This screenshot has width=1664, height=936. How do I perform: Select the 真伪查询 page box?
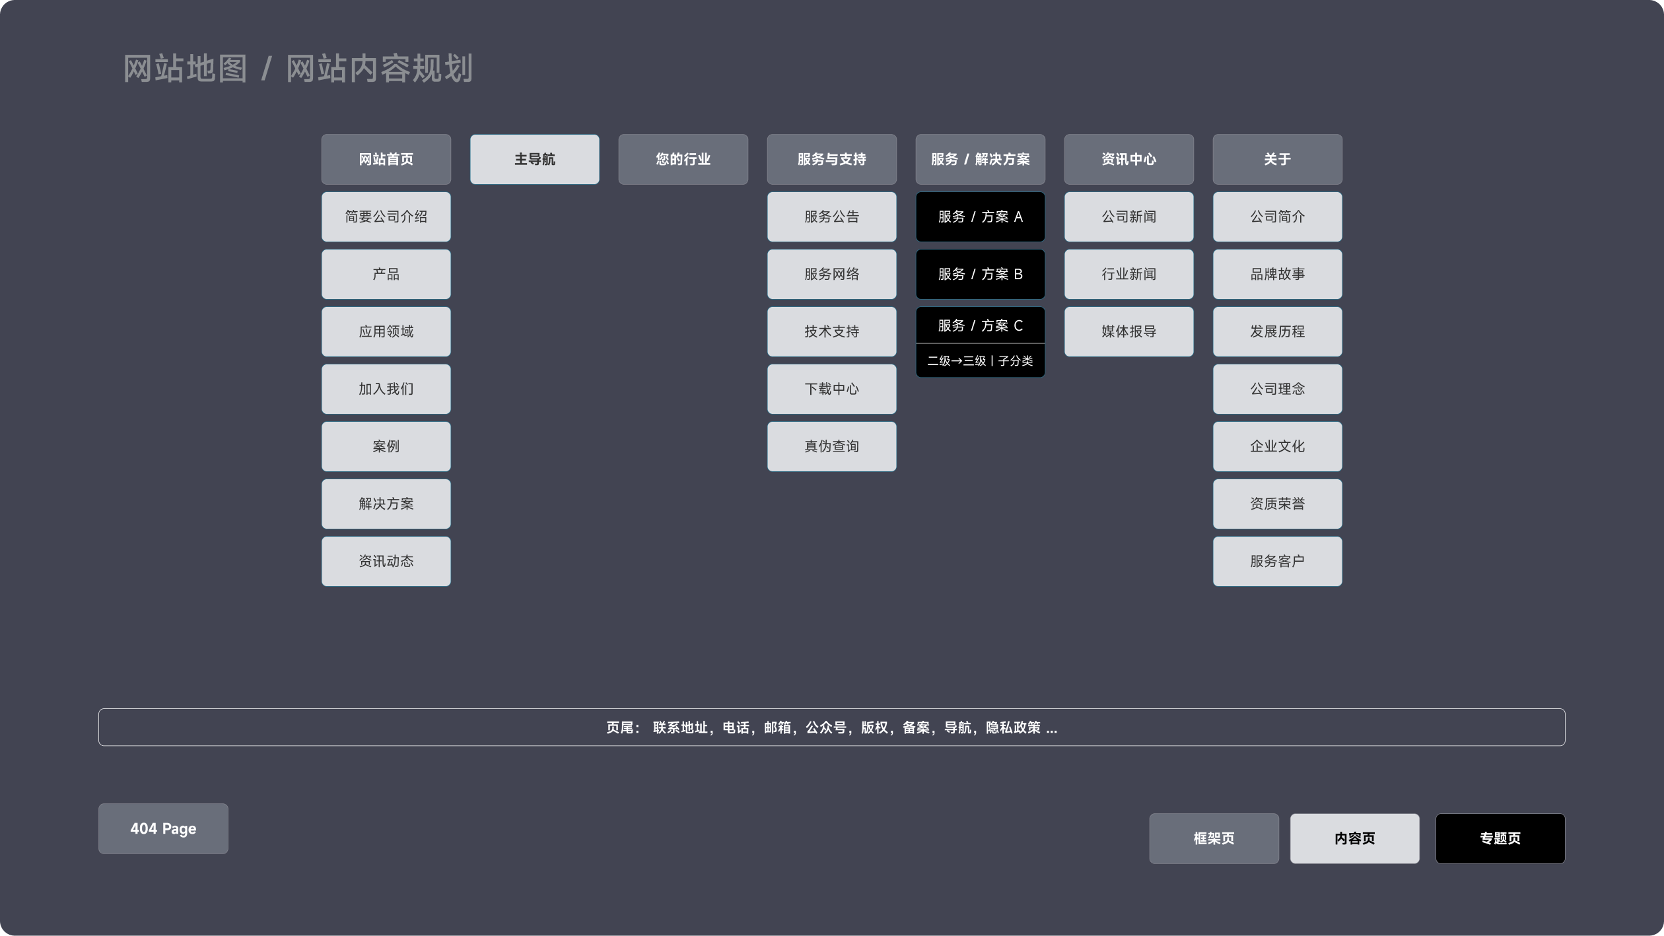831,446
